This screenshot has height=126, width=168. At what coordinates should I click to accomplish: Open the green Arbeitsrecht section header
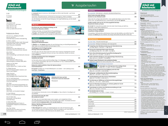pyautogui.click(x=43, y=38)
